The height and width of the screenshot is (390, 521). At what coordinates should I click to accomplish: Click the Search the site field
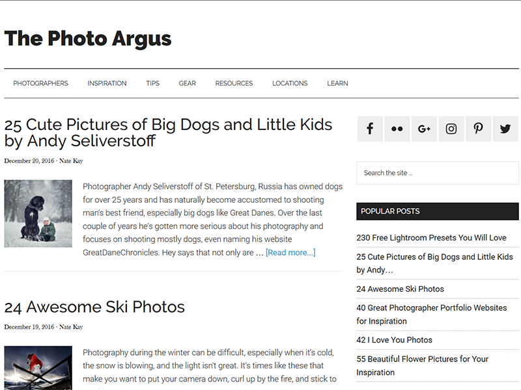[437, 173]
